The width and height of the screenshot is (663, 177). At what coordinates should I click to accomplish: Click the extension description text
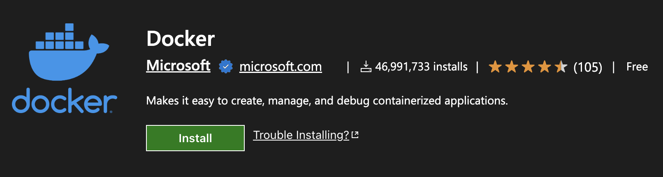(x=327, y=101)
